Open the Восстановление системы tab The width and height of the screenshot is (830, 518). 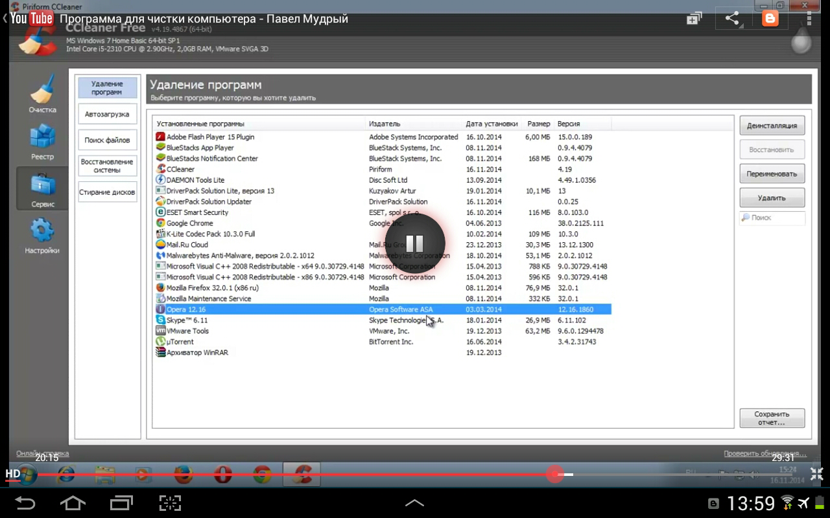coord(107,166)
